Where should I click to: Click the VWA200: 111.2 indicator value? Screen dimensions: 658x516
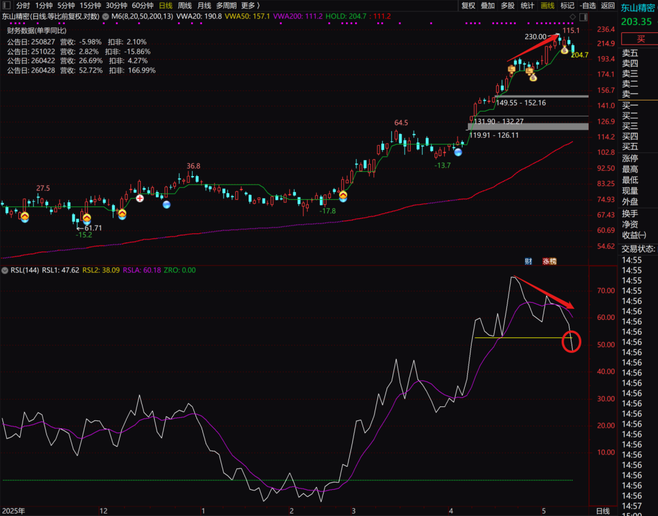[298, 16]
